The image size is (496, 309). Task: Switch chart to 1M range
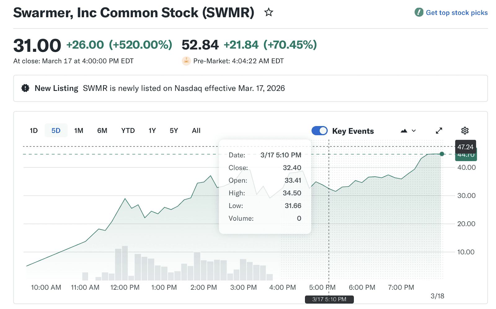tap(79, 131)
